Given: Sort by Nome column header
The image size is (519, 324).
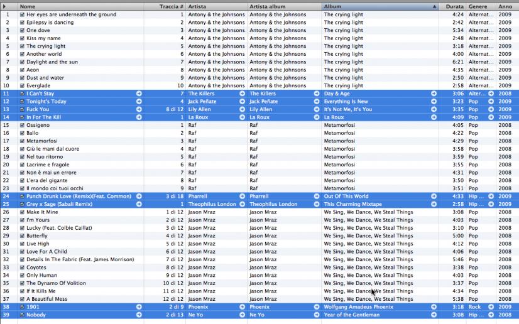Looking at the screenshot, I should [80, 6].
